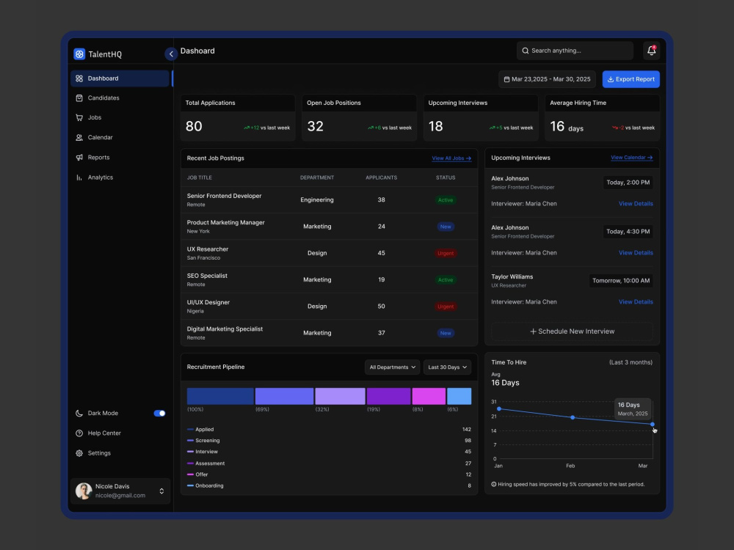
Task: Click the Interview 32% lavender bar
Action: coord(341,397)
